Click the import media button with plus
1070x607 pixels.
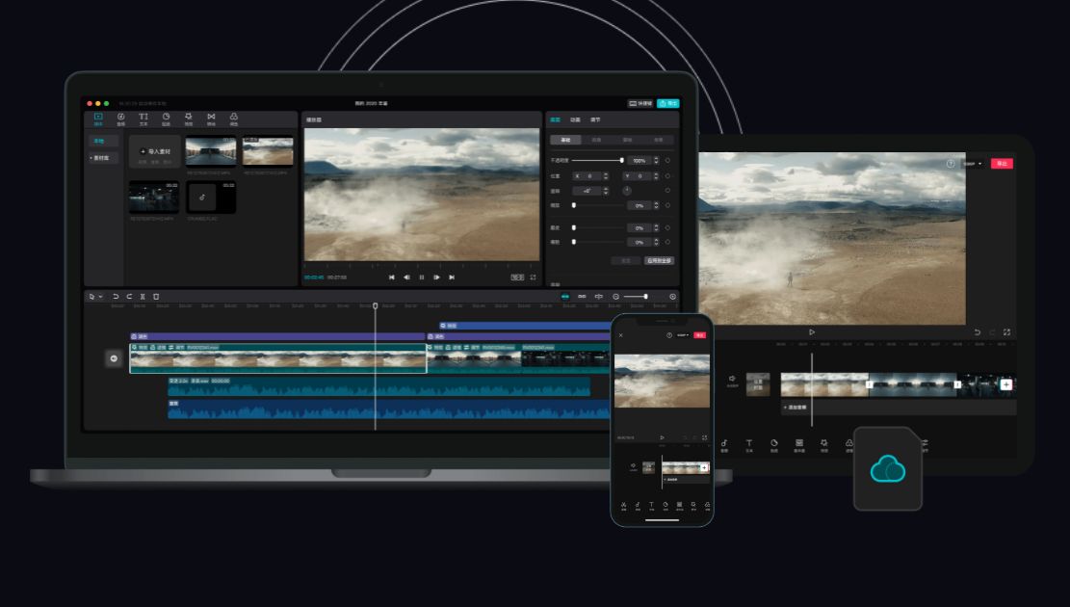(x=155, y=151)
